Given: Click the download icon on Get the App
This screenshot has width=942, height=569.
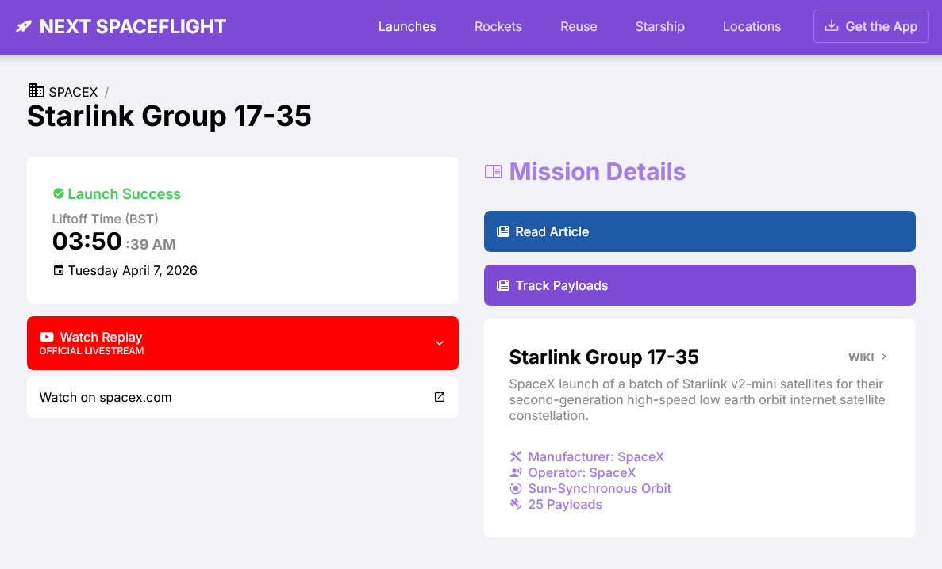Looking at the screenshot, I should [832, 26].
